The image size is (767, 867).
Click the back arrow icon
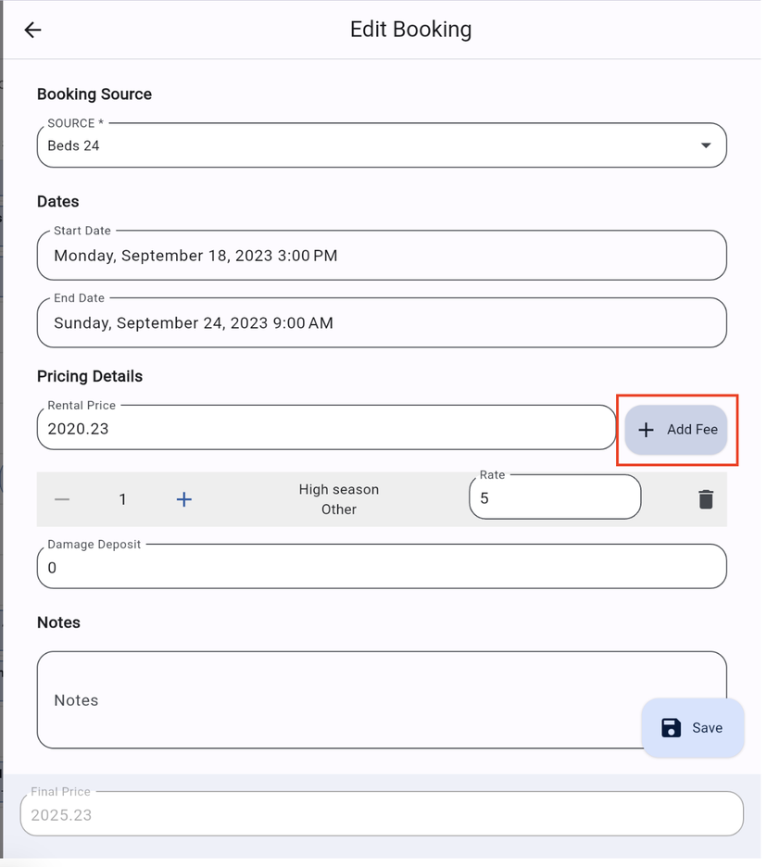[x=32, y=30]
